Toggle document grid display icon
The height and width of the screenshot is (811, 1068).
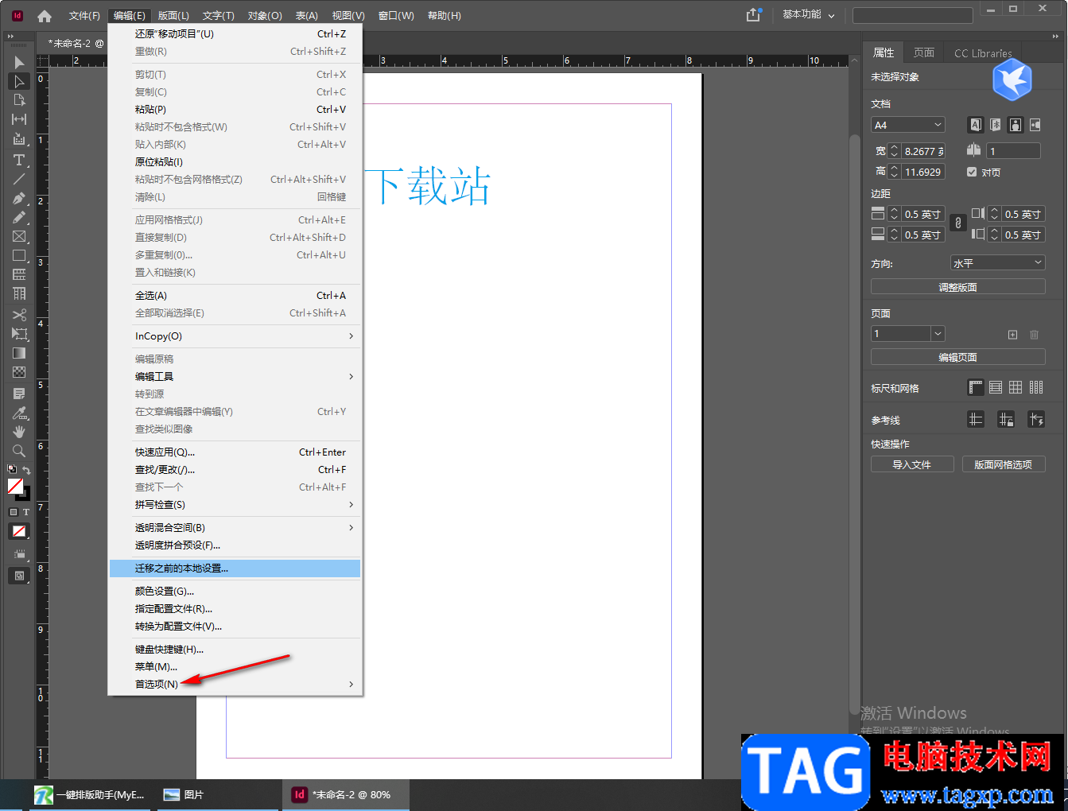1016,387
